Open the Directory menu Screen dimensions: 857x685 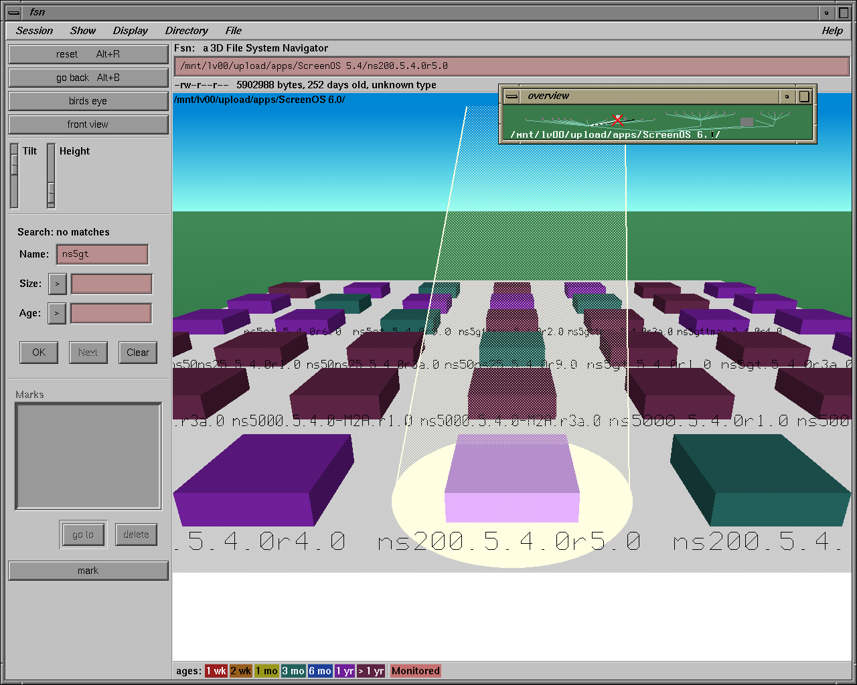(x=186, y=31)
